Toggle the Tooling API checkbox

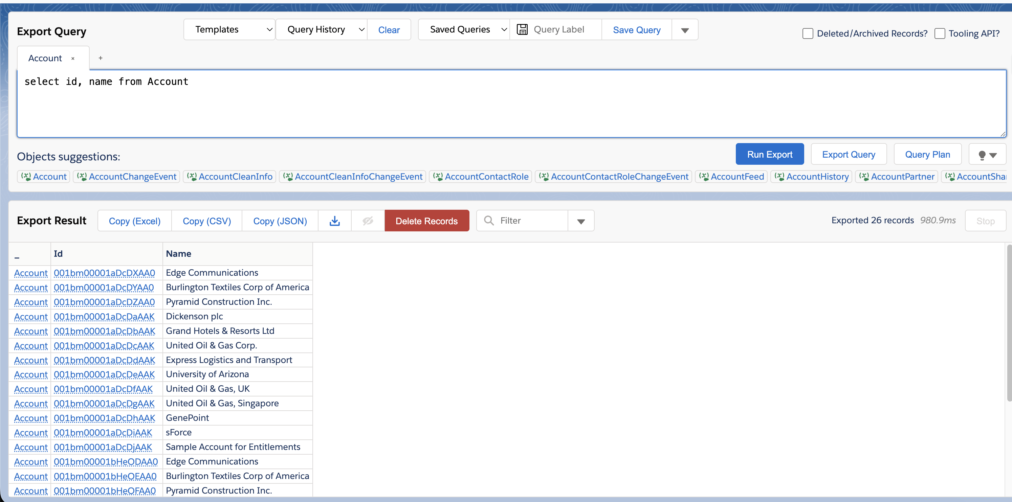click(939, 34)
